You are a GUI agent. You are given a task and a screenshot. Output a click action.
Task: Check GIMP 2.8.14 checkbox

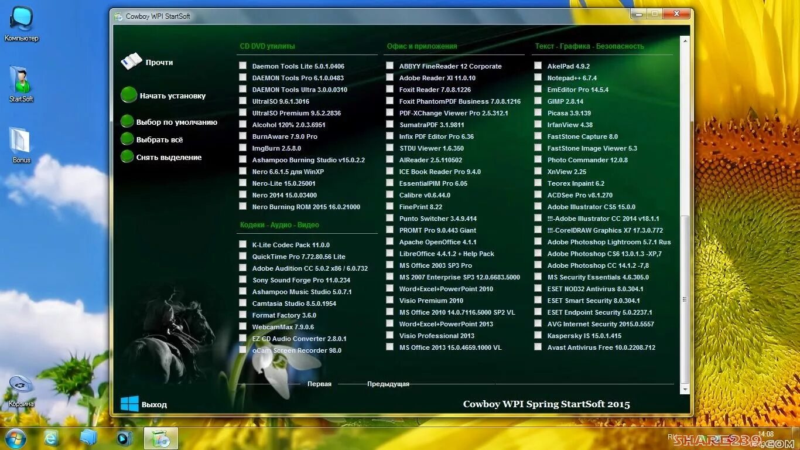(x=538, y=101)
